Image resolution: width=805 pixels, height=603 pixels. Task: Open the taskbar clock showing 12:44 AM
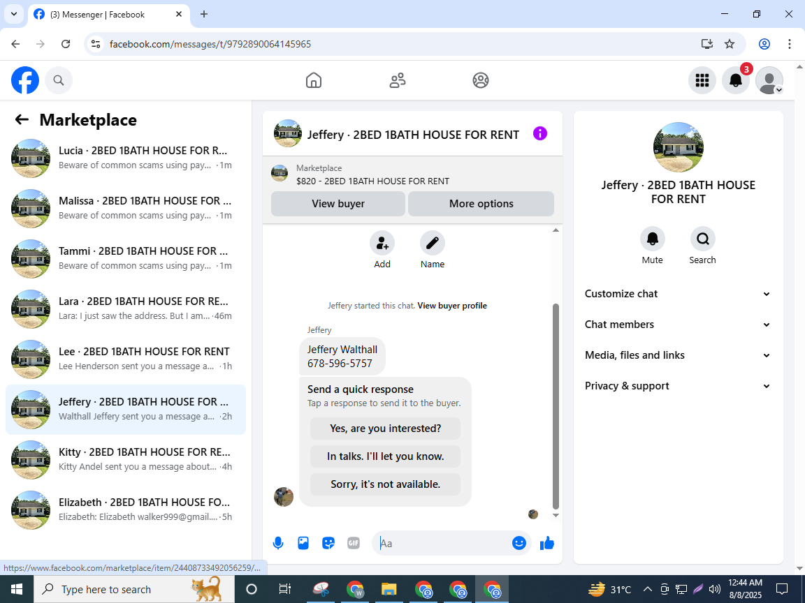click(745, 589)
